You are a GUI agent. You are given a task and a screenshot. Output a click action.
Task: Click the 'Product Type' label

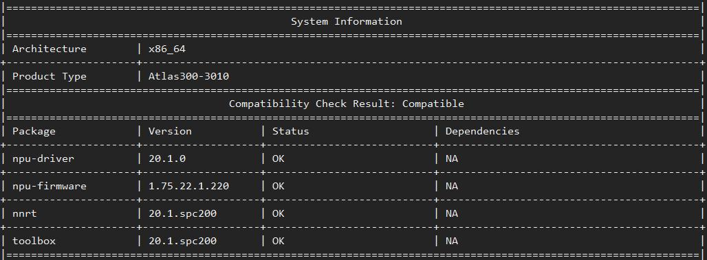coord(49,76)
